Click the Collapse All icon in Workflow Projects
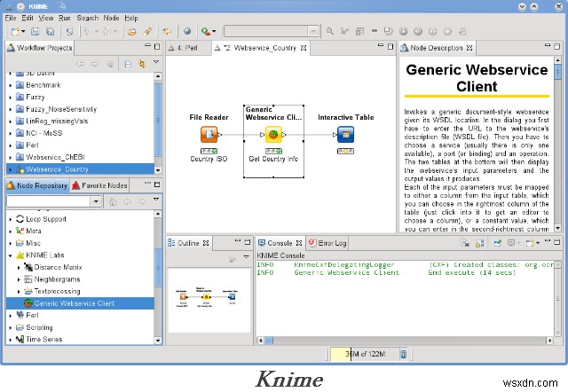 click(128, 64)
